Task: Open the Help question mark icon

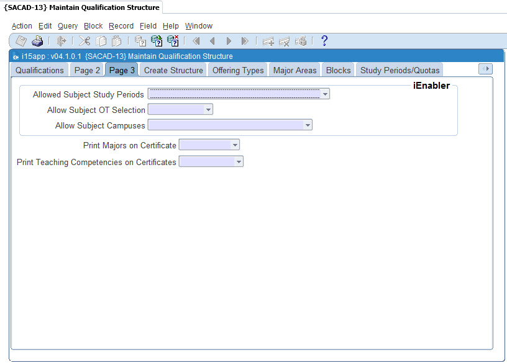Action: (x=324, y=42)
